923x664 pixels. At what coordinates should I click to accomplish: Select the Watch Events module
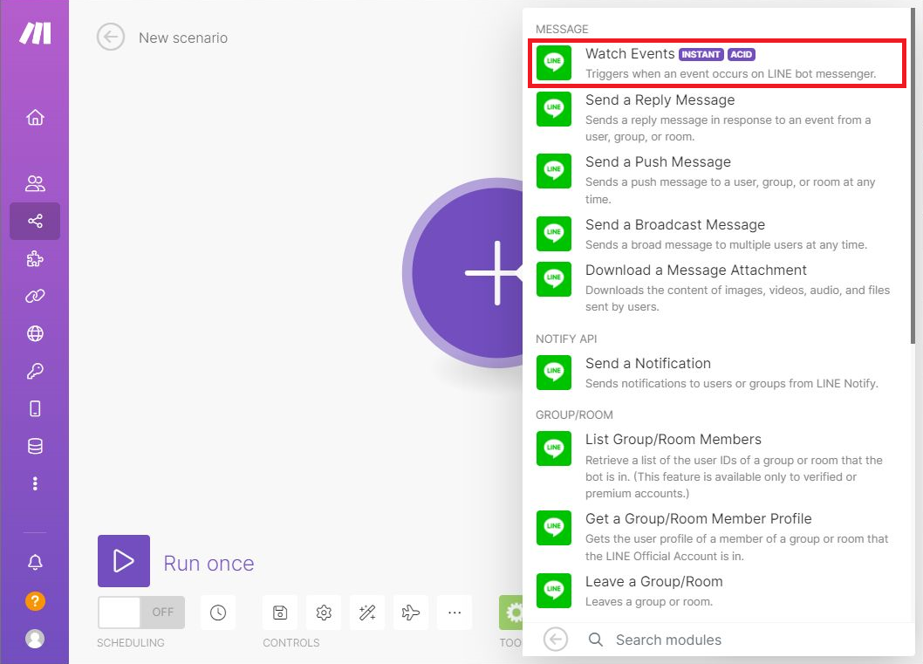[717, 64]
